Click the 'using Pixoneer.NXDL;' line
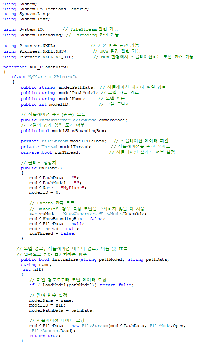 coord(29,46)
